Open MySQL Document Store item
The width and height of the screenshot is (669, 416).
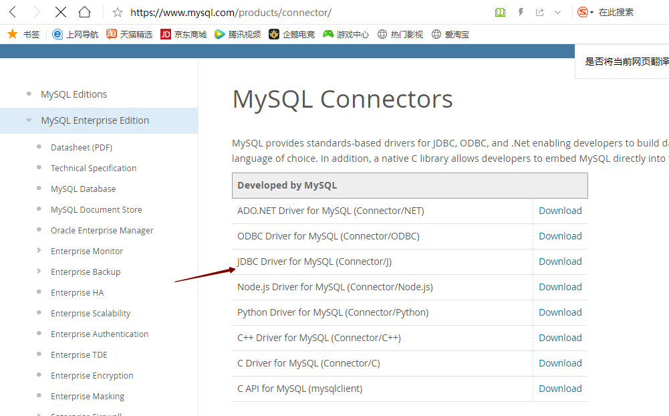96,210
